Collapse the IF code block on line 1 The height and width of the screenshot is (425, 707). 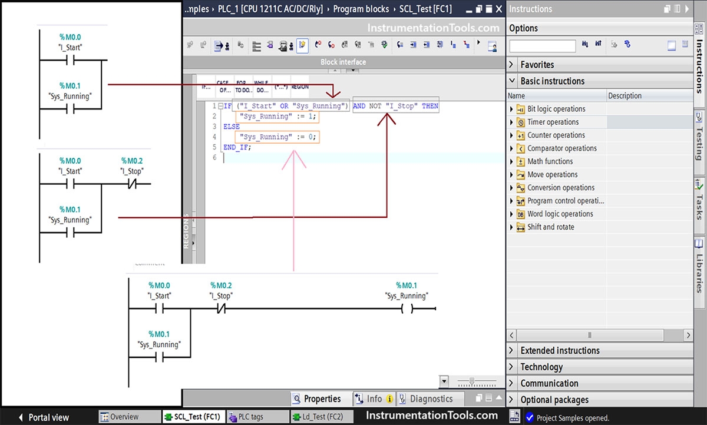220,106
